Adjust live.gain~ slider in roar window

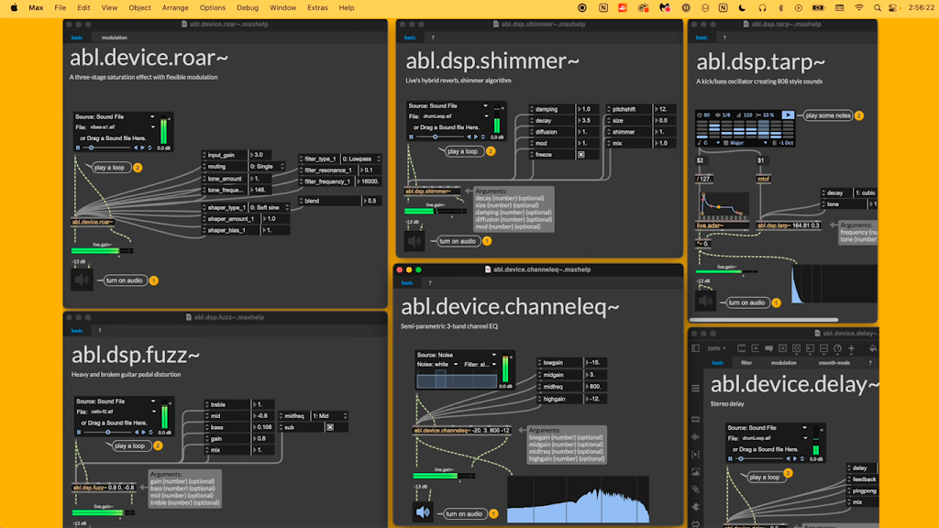[103, 250]
